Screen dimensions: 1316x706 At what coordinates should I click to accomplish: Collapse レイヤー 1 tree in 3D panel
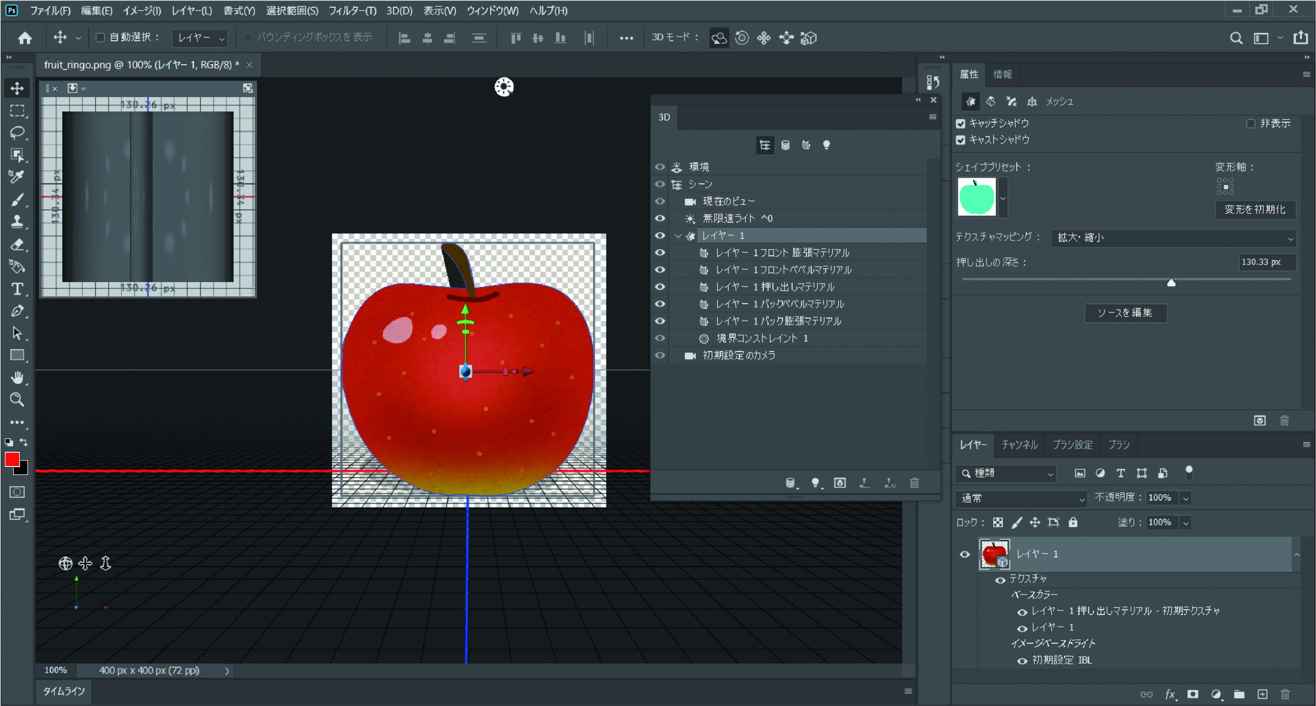[x=678, y=236]
